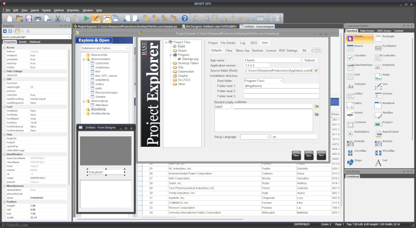Collapse the Font category in Inspector
Screen dimensions: 416x228
4,107
